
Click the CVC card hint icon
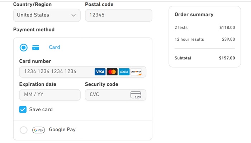(x=136, y=95)
